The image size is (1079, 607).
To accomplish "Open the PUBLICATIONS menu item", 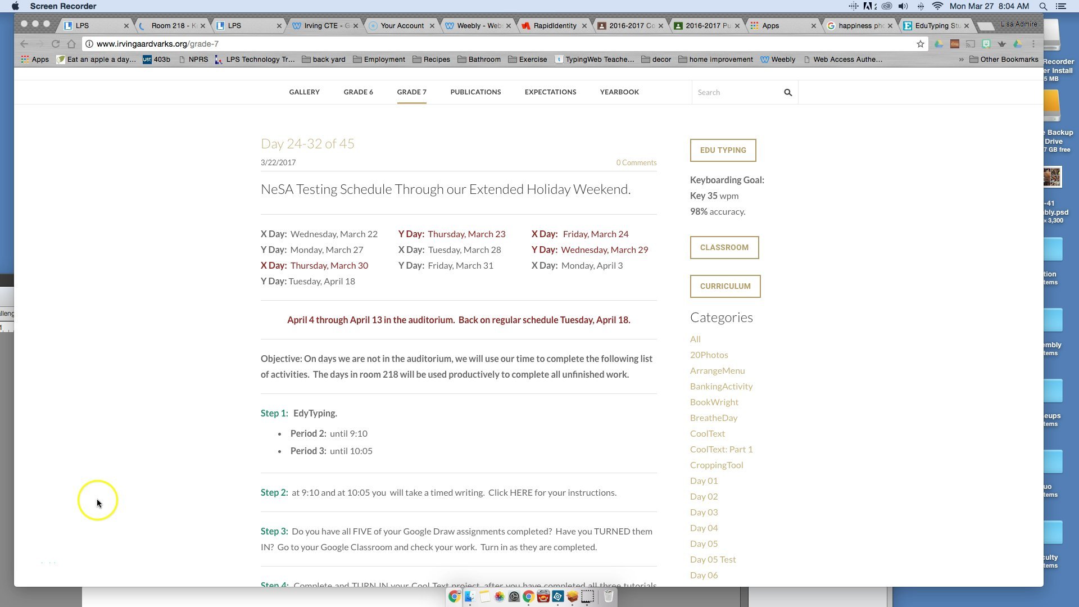I will (x=475, y=92).
